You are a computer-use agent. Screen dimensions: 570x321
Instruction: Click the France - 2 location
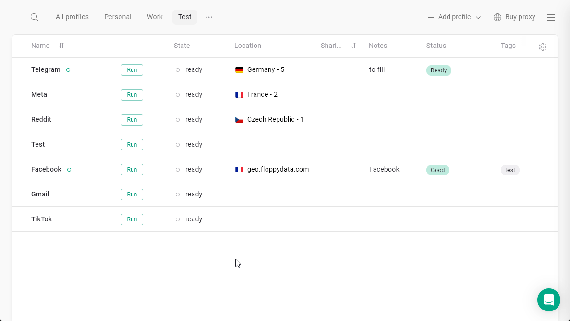(263, 95)
